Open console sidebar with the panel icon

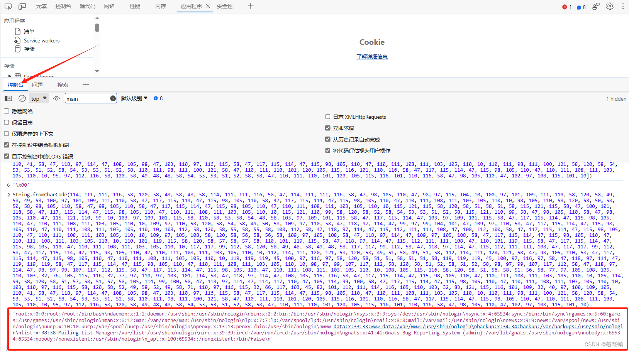(8, 98)
